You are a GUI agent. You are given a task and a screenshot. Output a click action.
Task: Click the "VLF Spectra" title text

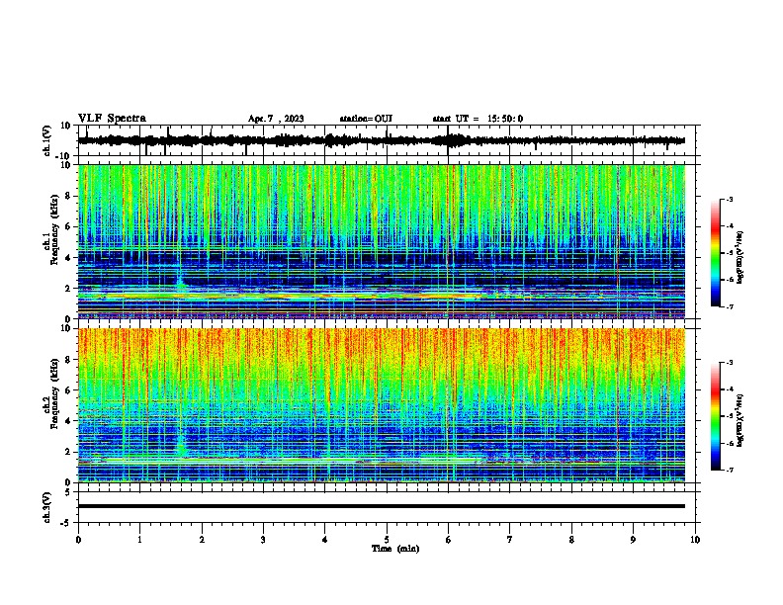[112, 119]
